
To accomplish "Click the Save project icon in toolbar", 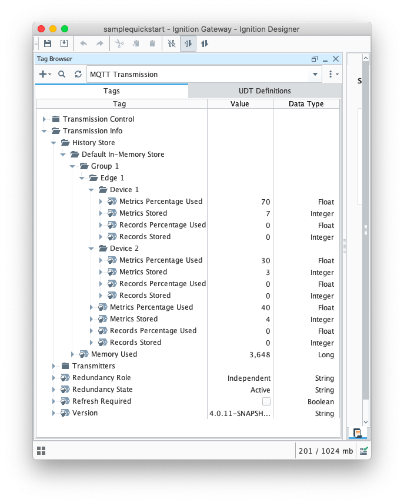I will (48, 43).
